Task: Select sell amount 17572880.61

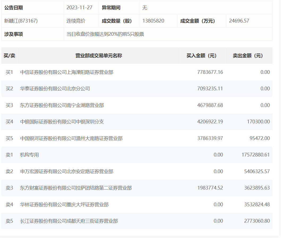Action: point(256,155)
